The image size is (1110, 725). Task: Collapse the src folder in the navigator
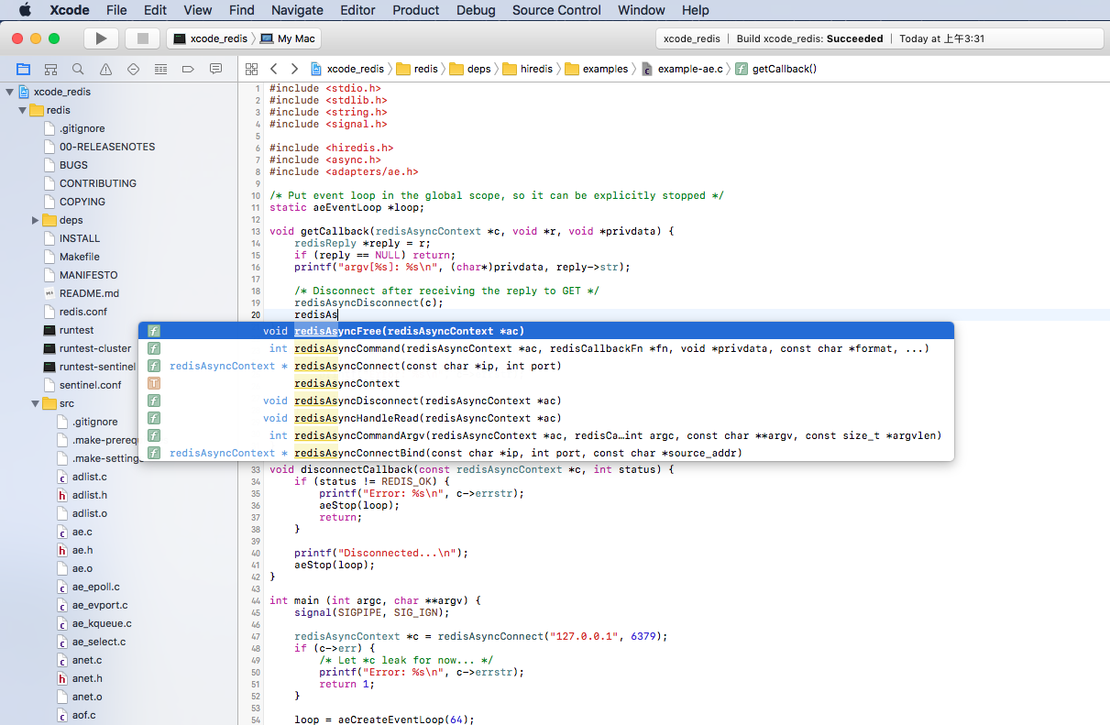click(35, 402)
